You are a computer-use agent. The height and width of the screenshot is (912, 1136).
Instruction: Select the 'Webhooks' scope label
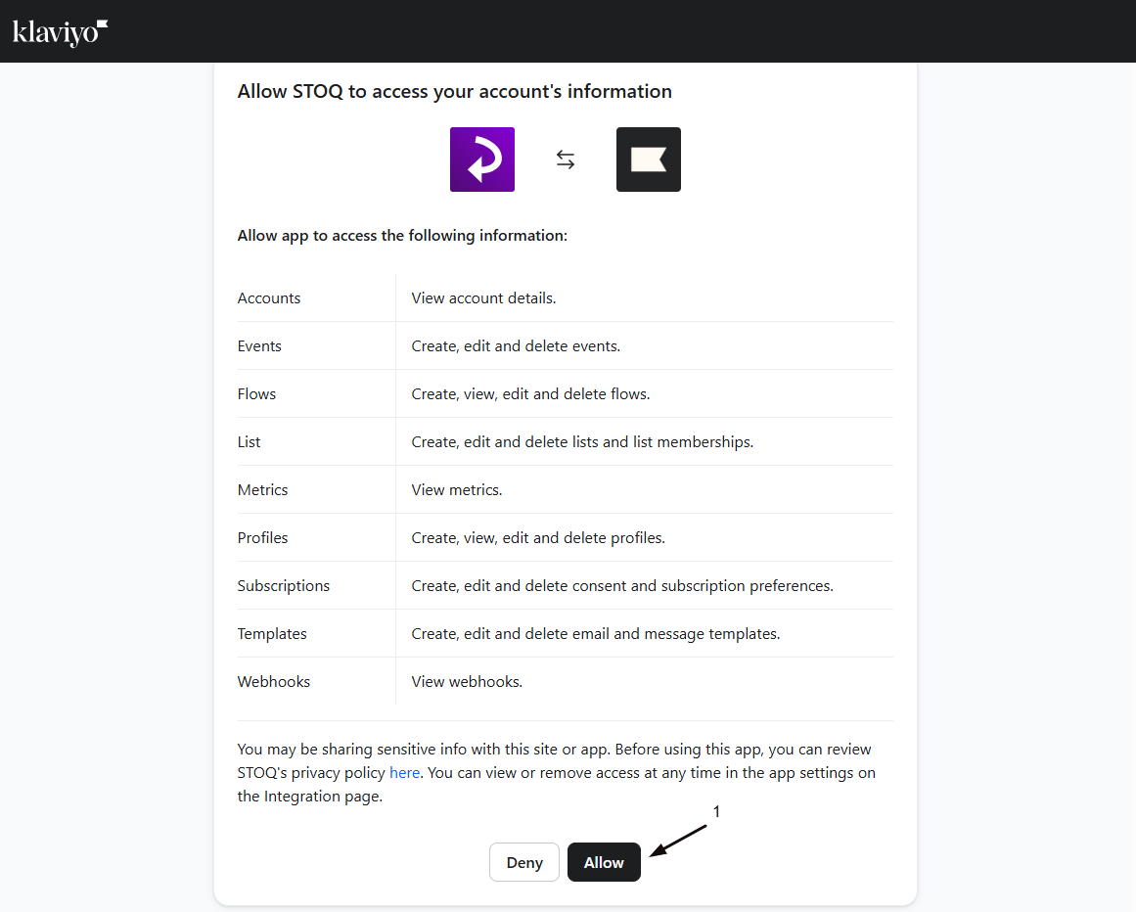pos(274,682)
